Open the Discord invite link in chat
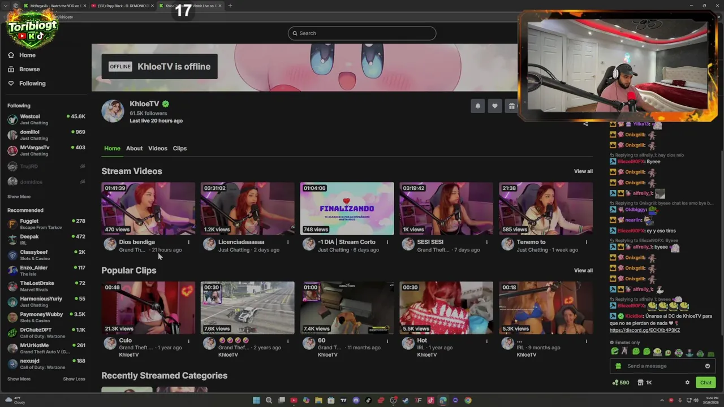Image resolution: width=724 pixels, height=407 pixels. 644,330
